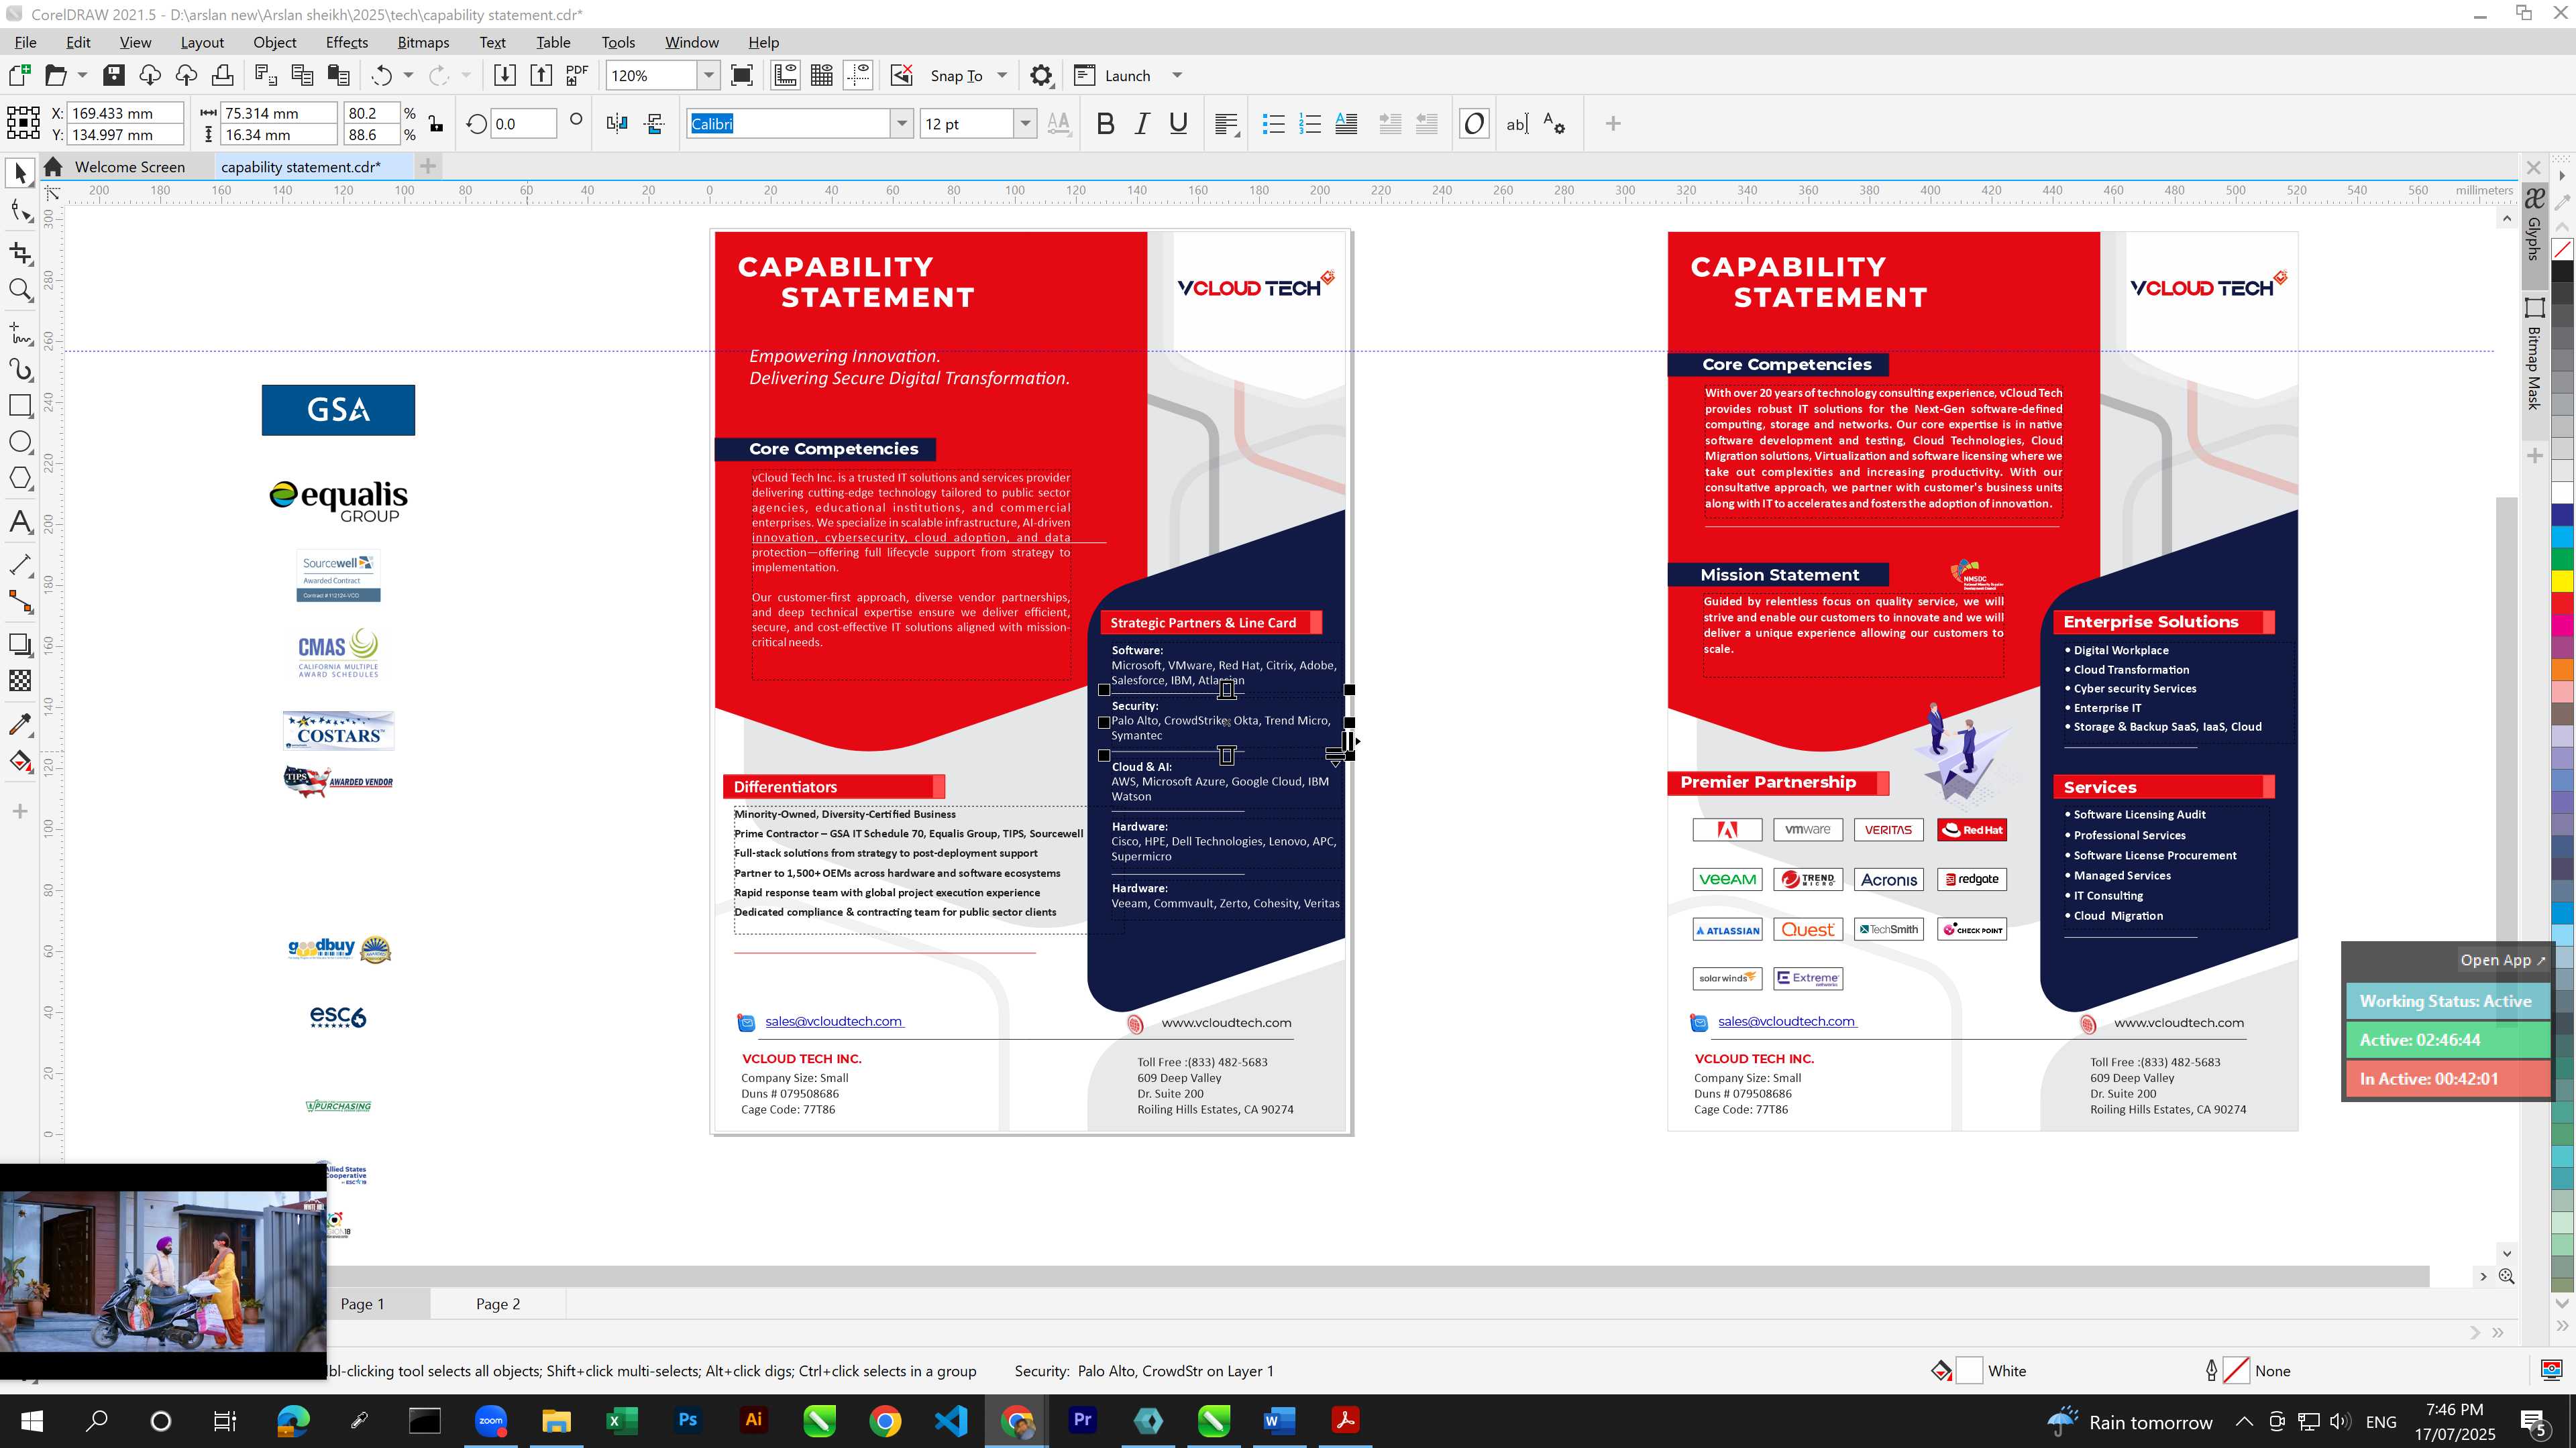Switch to Welcome Screen tab
2576x1448 pixels.
point(129,167)
